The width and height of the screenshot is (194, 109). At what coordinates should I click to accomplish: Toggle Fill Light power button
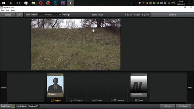(62, 75)
